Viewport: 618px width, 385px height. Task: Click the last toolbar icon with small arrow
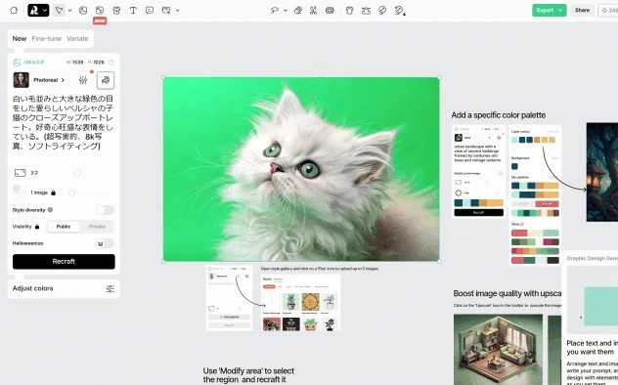coord(399,10)
